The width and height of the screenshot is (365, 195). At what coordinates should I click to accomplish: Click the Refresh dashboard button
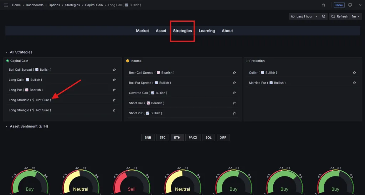pos(340,16)
